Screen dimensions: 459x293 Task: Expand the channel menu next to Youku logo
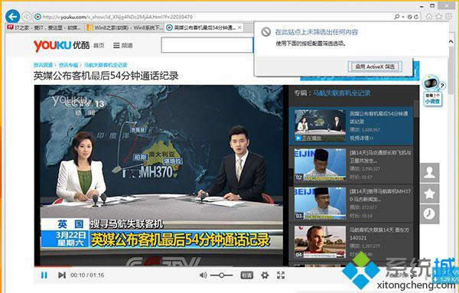[123, 45]
